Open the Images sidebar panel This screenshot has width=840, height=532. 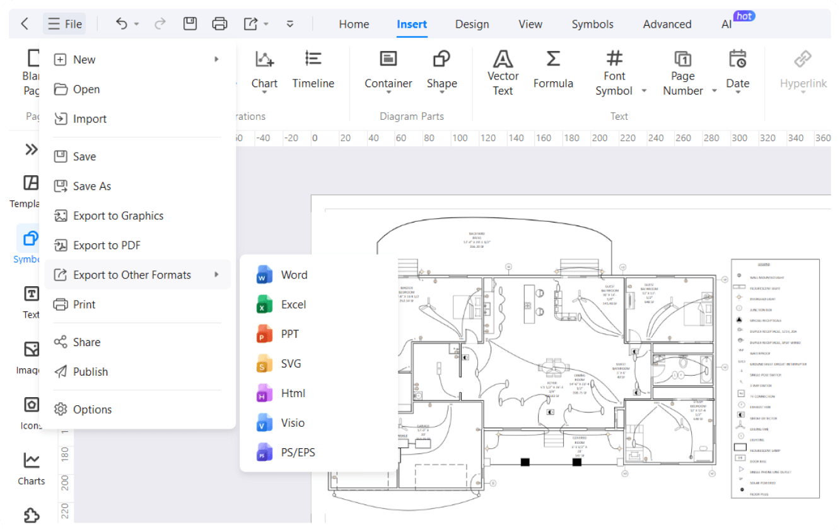pos(28,357)
